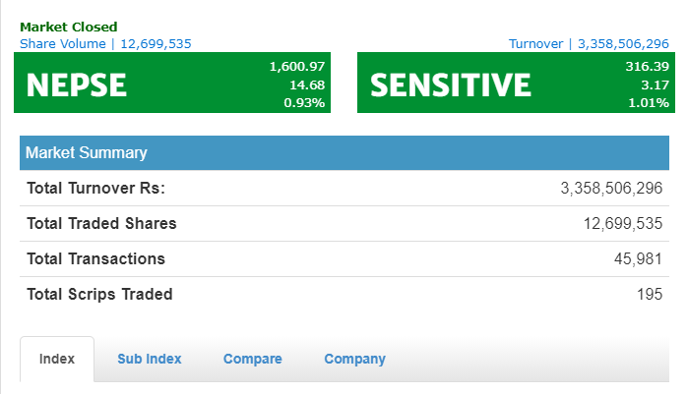Click the Total Transactions label
The width and height of the screenshot is (688, 394).
95,258
